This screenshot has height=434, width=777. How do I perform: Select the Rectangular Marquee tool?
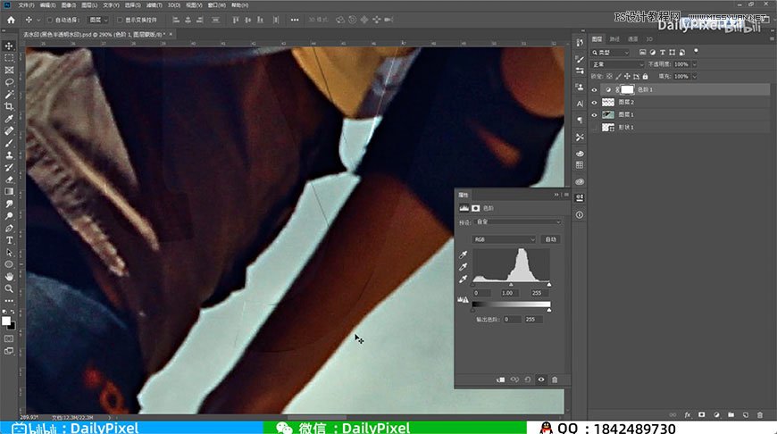(9, 58)
